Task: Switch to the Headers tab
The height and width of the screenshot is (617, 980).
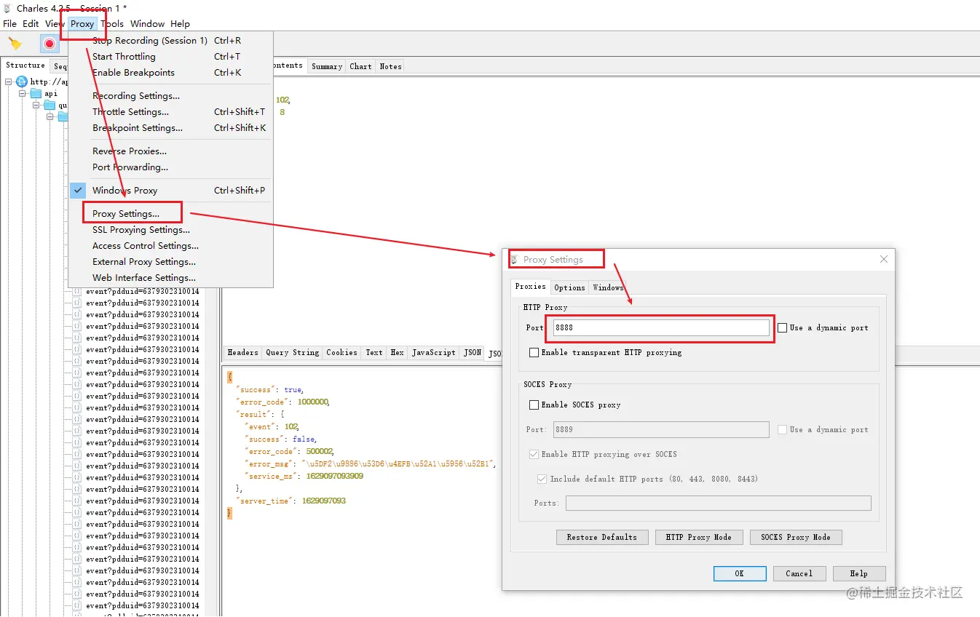Action: point(242,352)
